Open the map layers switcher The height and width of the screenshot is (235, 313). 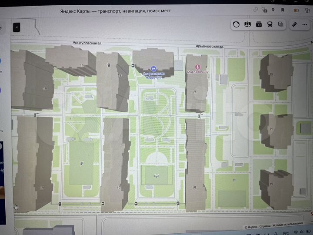point(281,24)
